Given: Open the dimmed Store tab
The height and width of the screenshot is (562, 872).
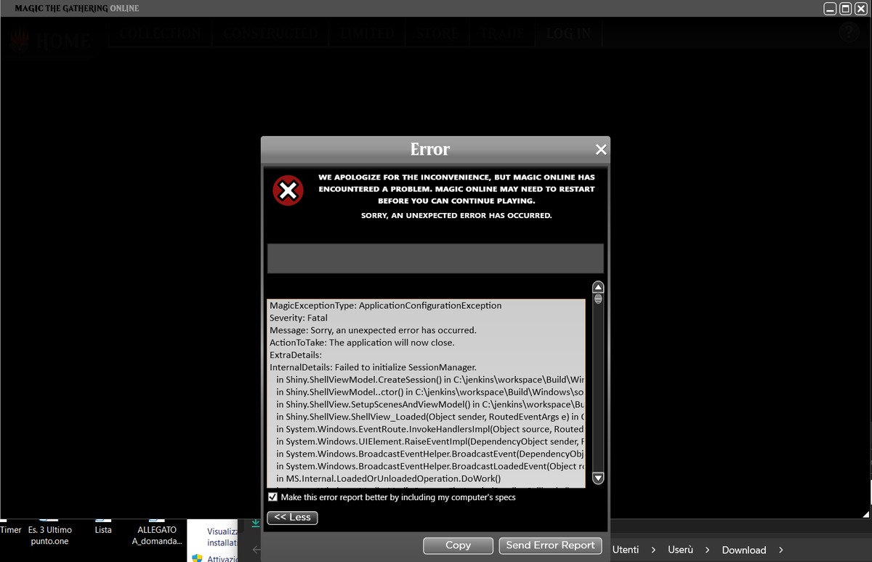Looking at the screenshot, I should tap(437, 34).
